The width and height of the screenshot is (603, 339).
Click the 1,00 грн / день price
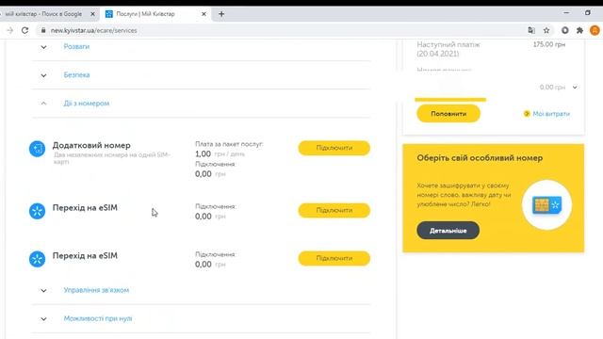(220, 153)
